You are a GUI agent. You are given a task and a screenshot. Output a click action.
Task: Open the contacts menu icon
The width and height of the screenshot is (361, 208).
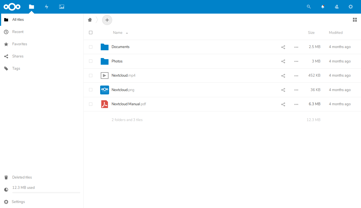(x=337, y=7)
